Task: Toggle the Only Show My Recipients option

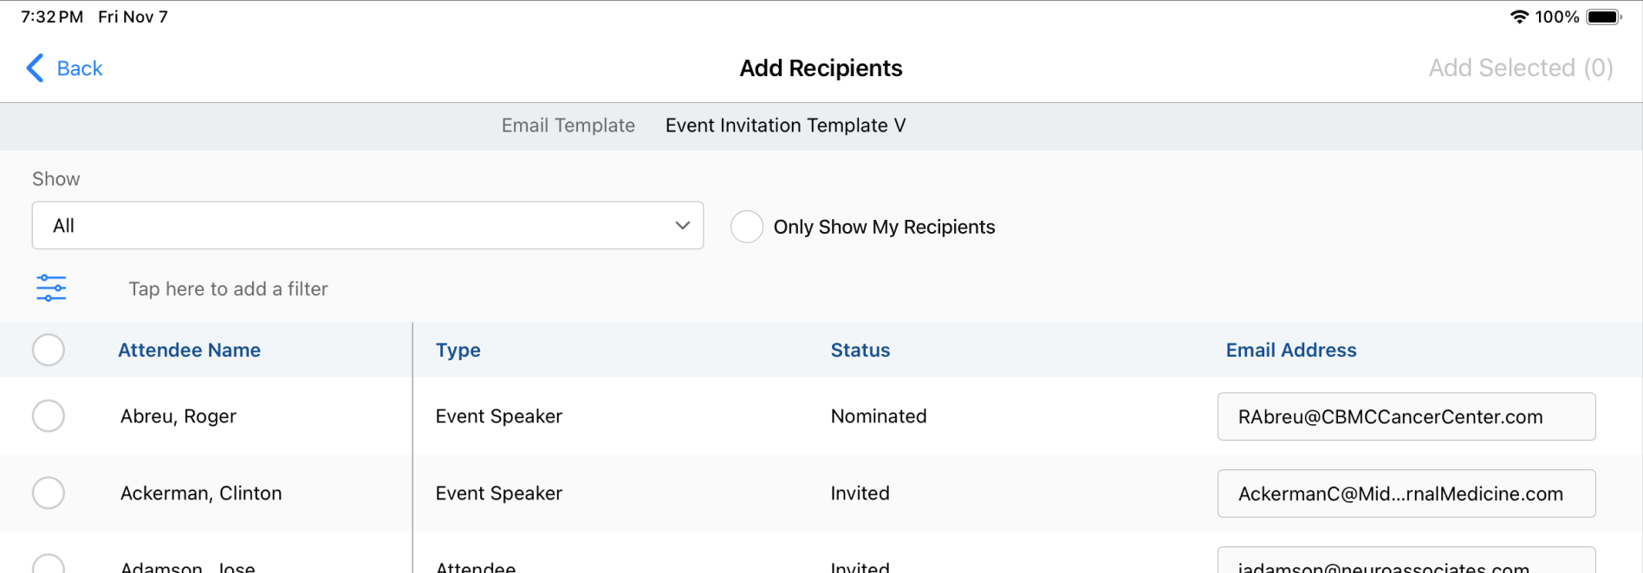Action: 746,227
